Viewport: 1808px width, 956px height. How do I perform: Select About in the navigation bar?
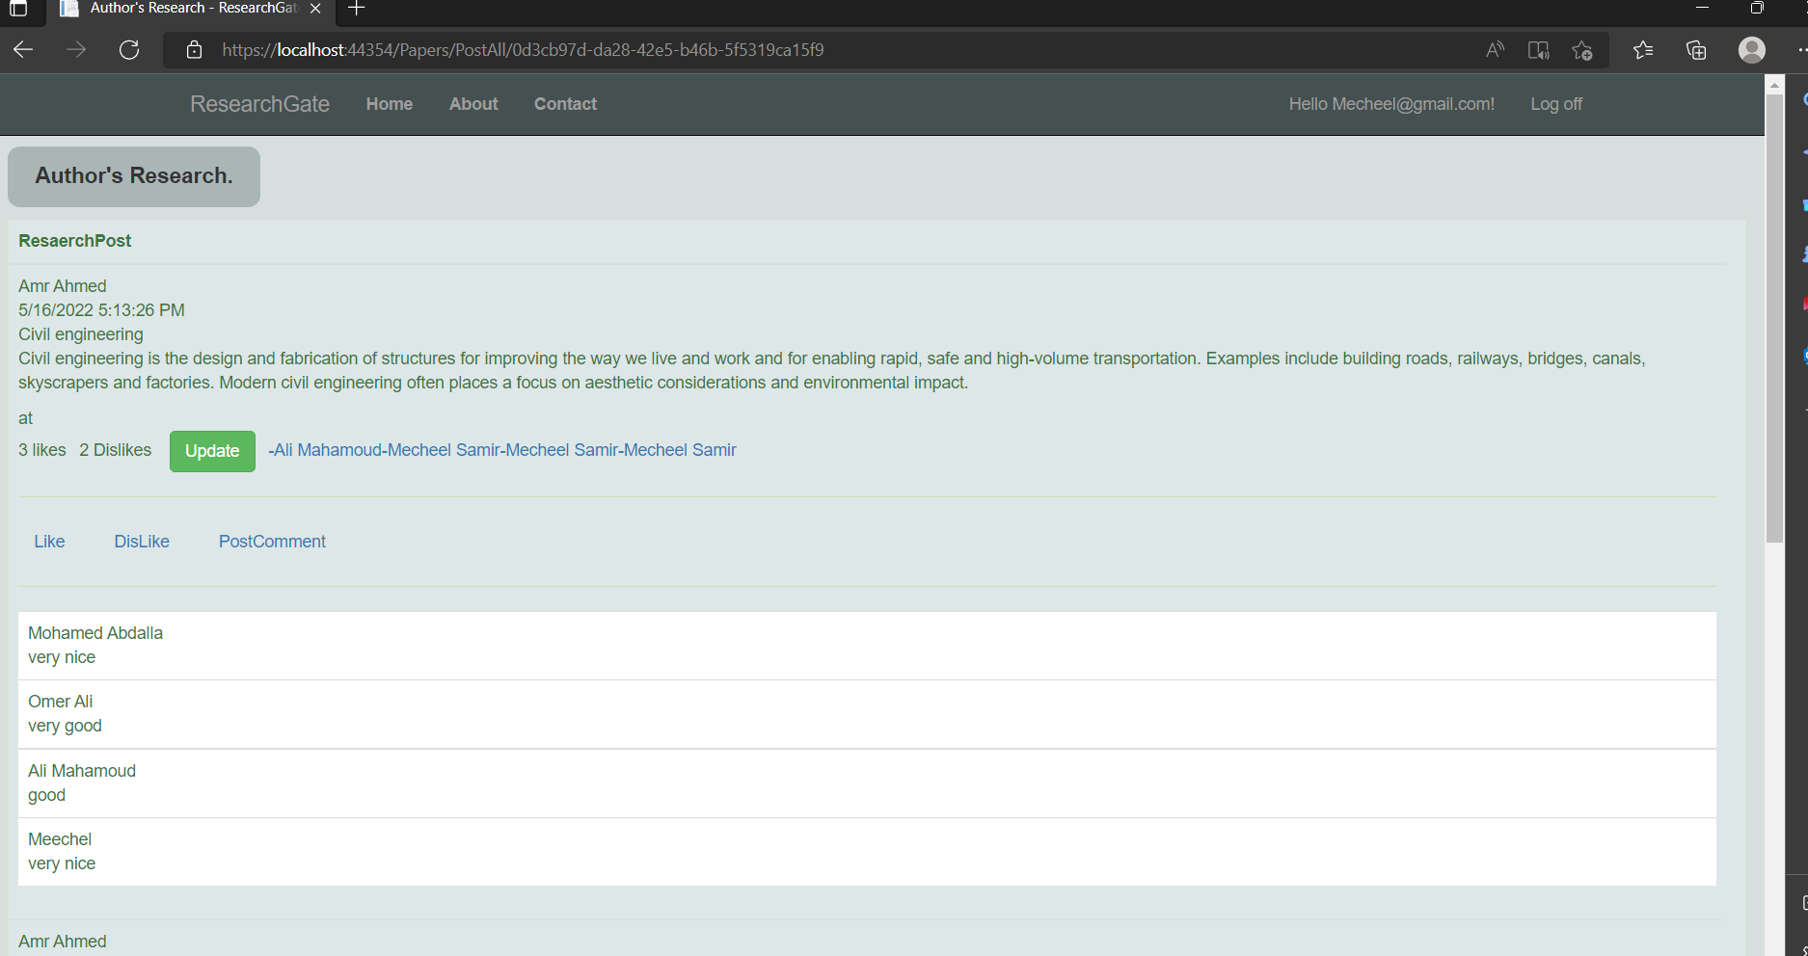472,103
